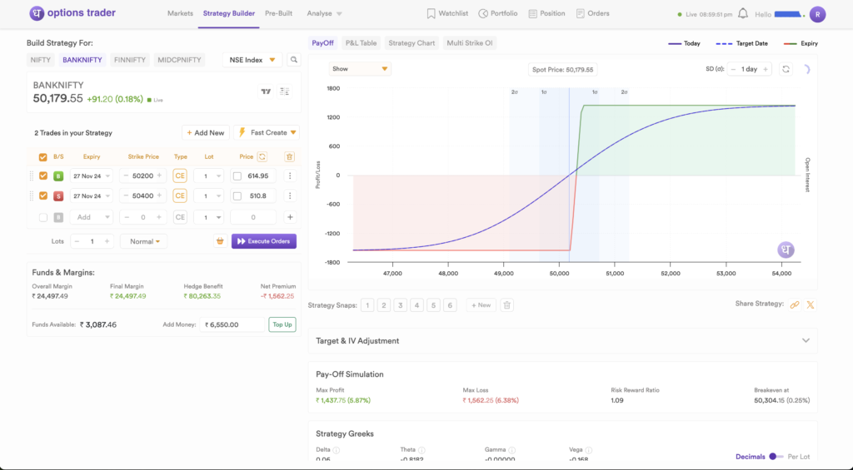Click the search magnifier next to NSE Index
The height and width of the screenshot is (470, 853).
[x=294, y=60]
